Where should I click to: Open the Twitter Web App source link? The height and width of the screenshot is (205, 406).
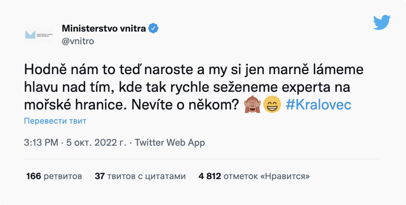tap(170, 143)
